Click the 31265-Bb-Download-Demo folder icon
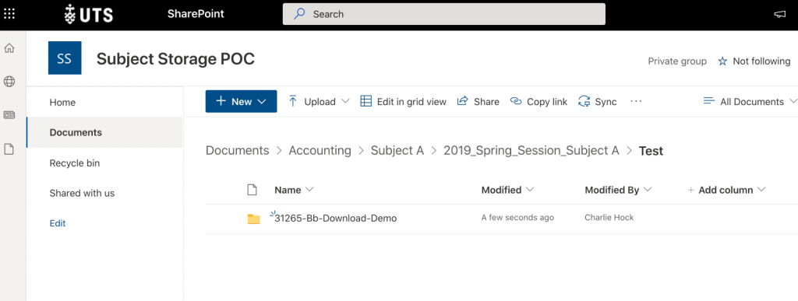Screen dimensions: 798x301 tap(253, 219)
